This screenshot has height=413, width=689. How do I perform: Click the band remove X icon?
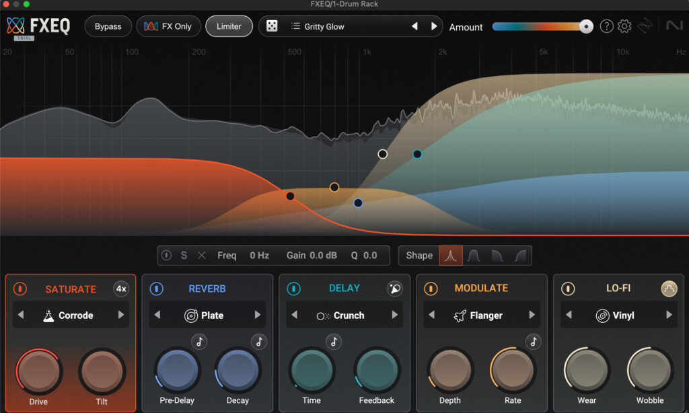coord(202,256)
